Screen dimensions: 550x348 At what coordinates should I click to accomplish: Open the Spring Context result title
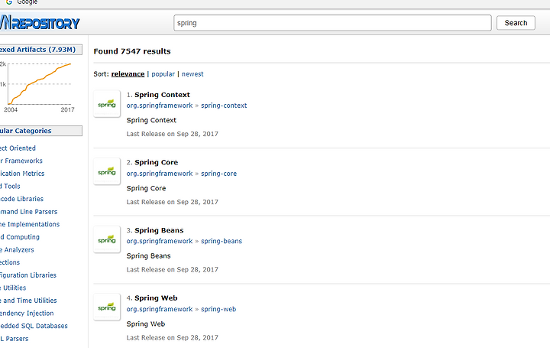(162, 95)
